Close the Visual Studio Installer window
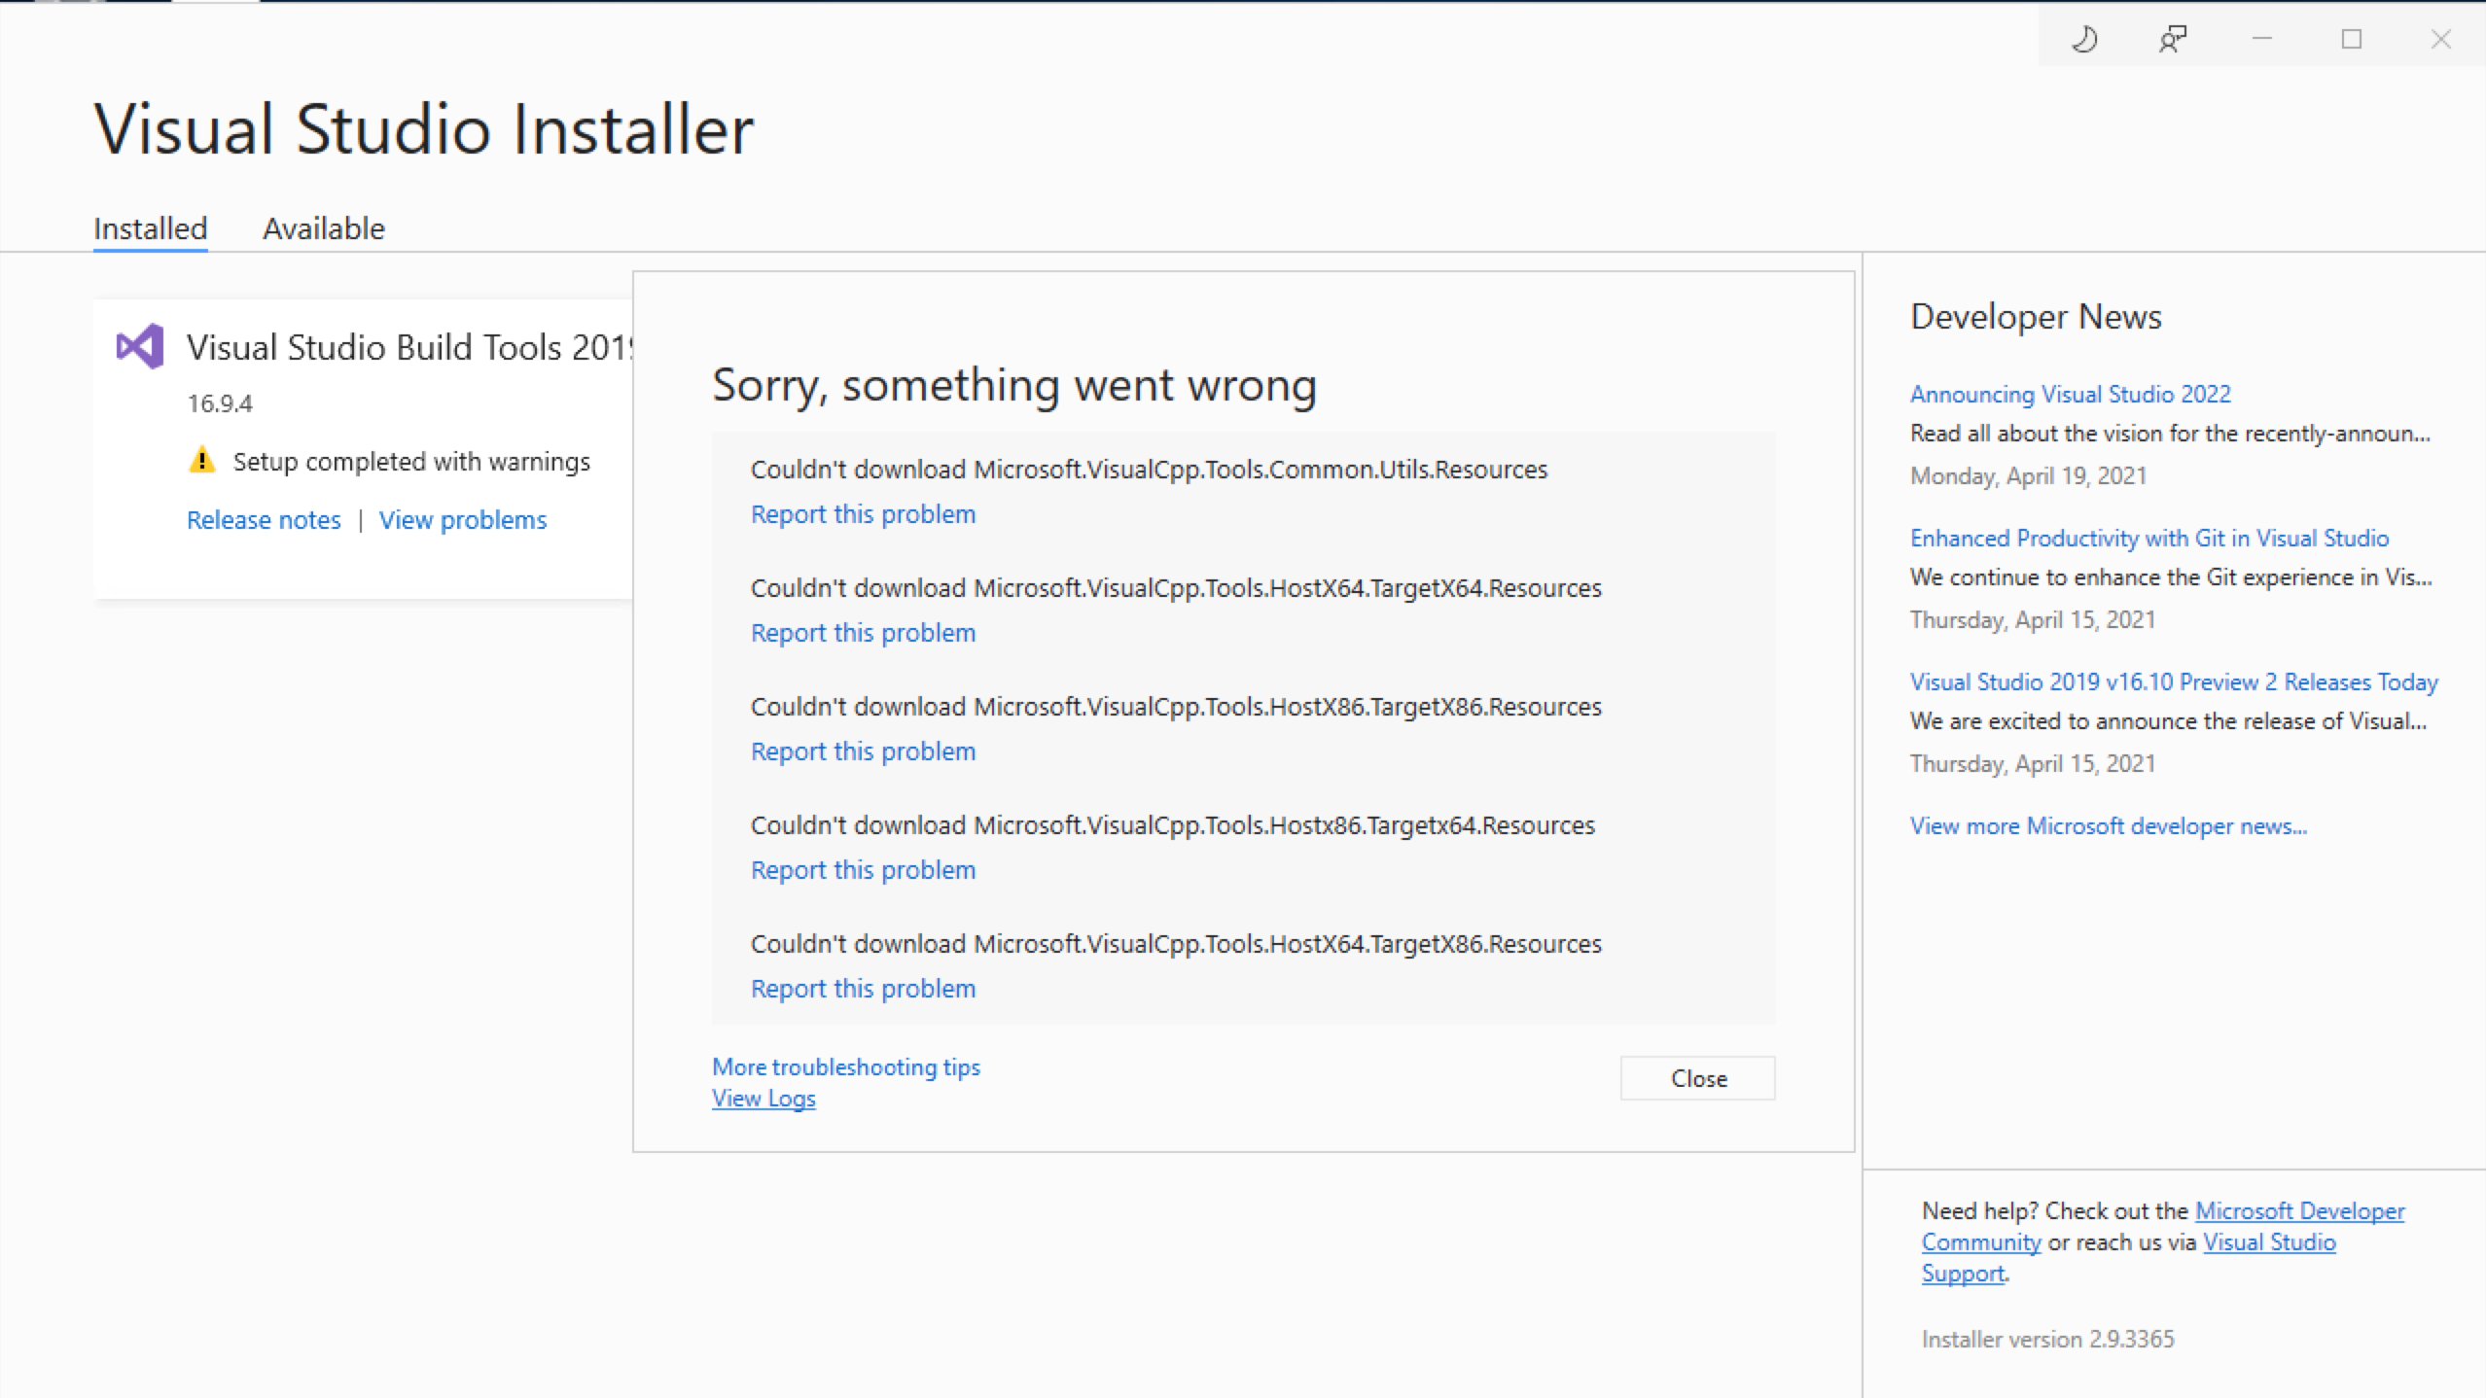Viewport: 2486px width, 1398px height. [x=2441, y=39]
